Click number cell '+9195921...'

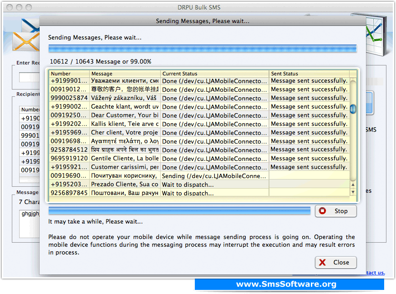click(69, 167)
